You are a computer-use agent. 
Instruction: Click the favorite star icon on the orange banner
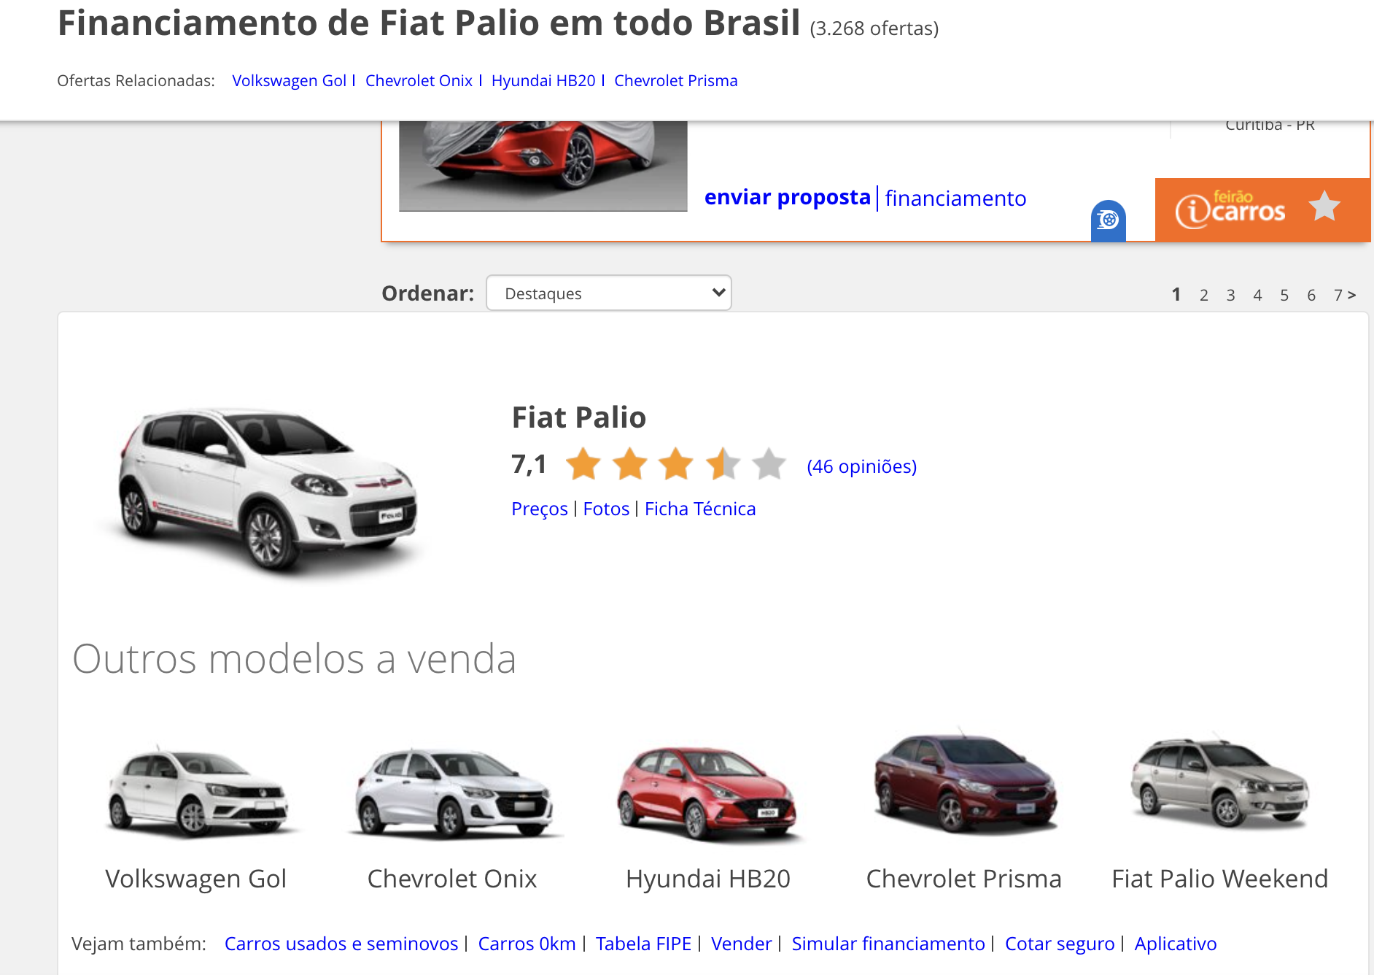tap(1324, 207)
